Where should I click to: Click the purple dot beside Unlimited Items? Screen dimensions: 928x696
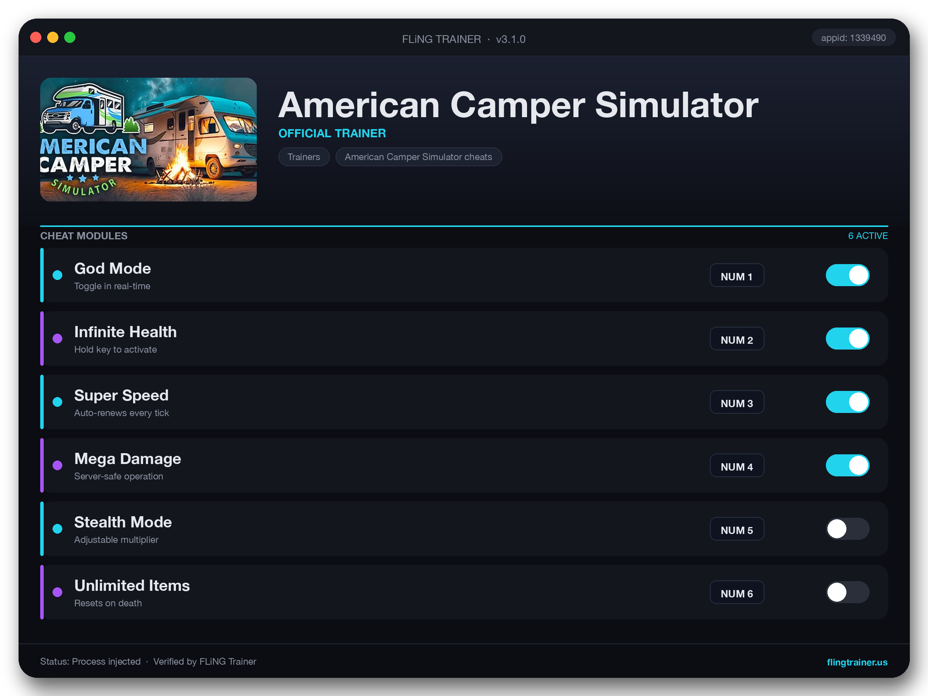pos(58,592)
